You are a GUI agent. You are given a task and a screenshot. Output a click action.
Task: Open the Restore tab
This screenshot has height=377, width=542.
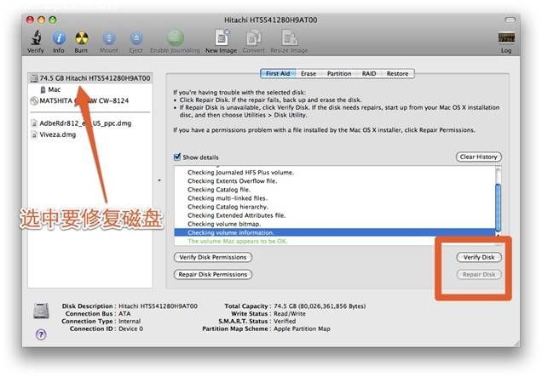(x=397, y=74)
